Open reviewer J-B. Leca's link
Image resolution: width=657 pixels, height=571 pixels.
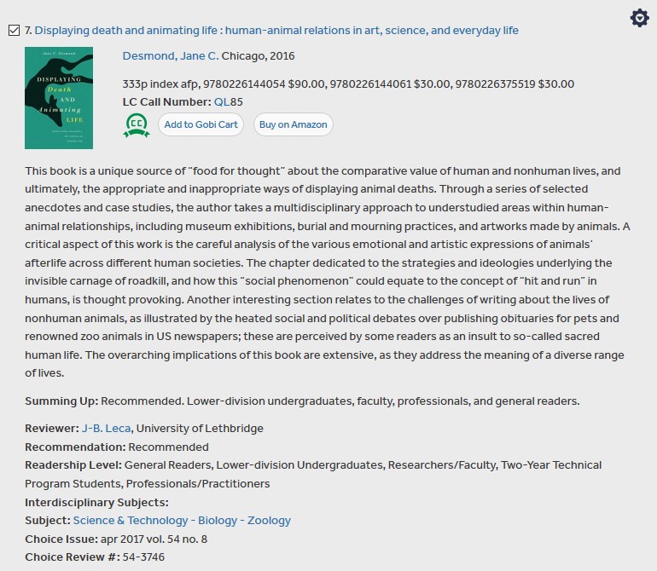point(106,429)
